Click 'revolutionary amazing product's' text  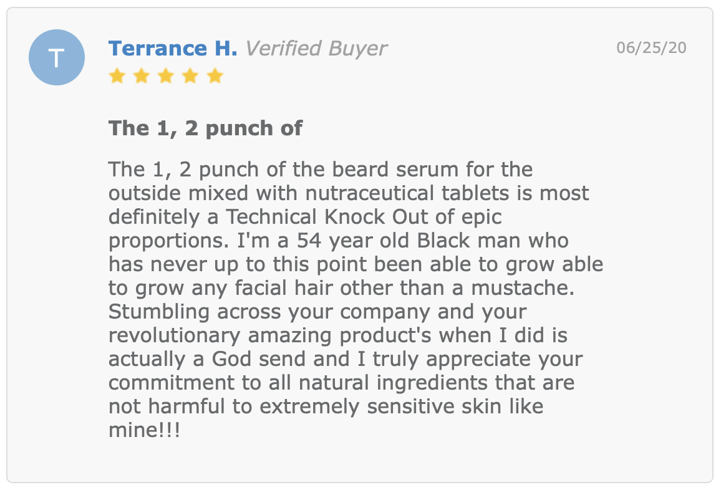(x=270, y=336)
